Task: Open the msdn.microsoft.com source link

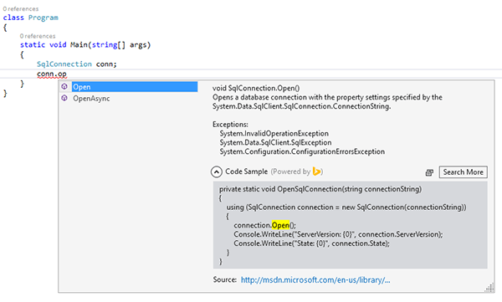Action: pyautogui.click(x=315, y=280)
